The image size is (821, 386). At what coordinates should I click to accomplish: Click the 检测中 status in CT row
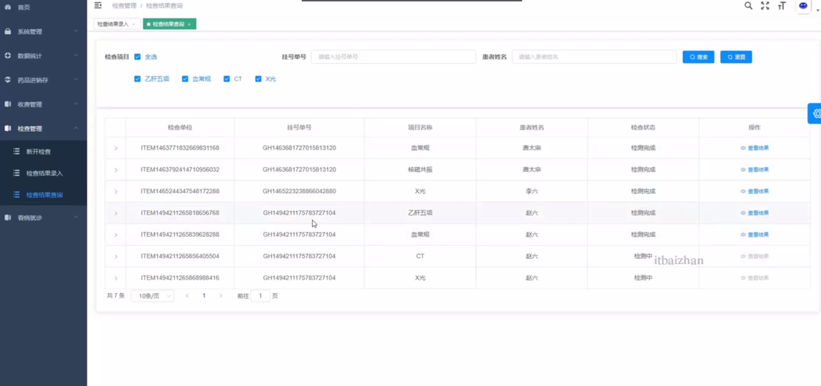(643, 256)
